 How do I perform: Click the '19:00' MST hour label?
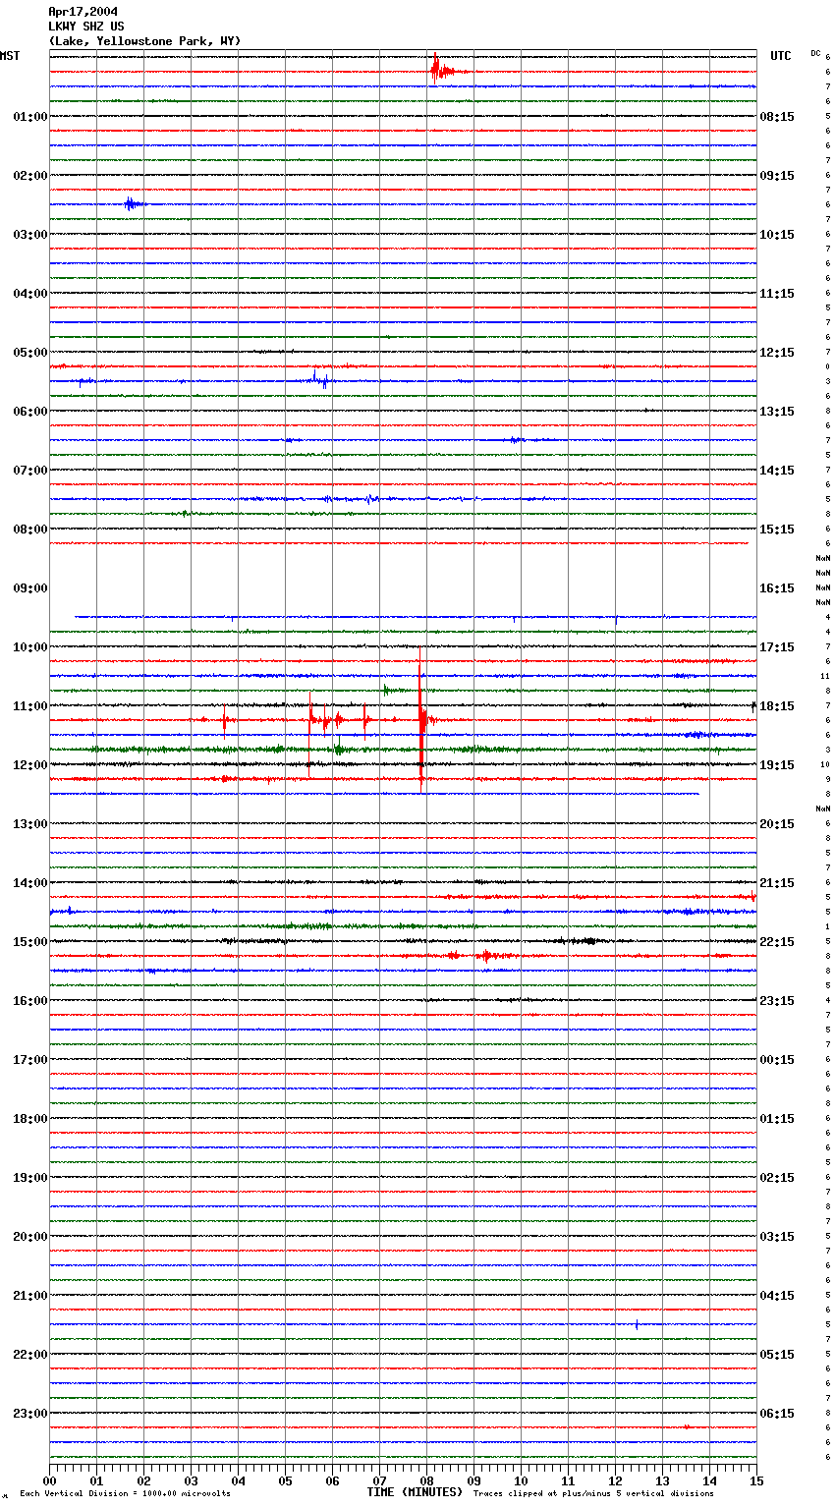[30, 1178]
